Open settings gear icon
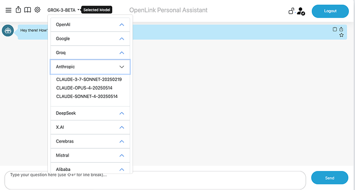Screen dimensions: 355x190 (x=38, y=10)
